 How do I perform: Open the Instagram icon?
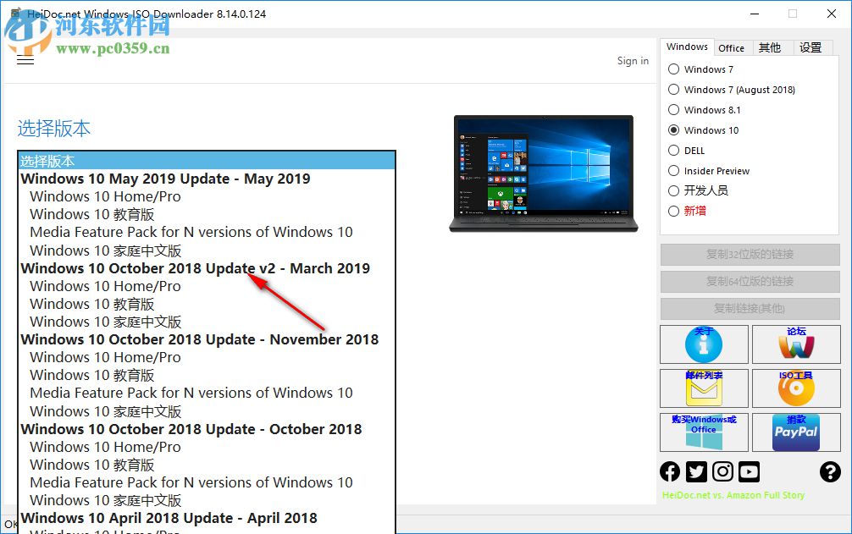pyautogui.click(x=722, y=471)
